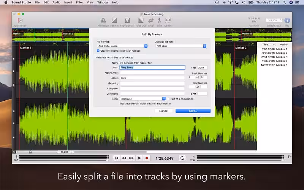
Task: Click the system volume menu bar icon
Action: [x=243, y=2]
